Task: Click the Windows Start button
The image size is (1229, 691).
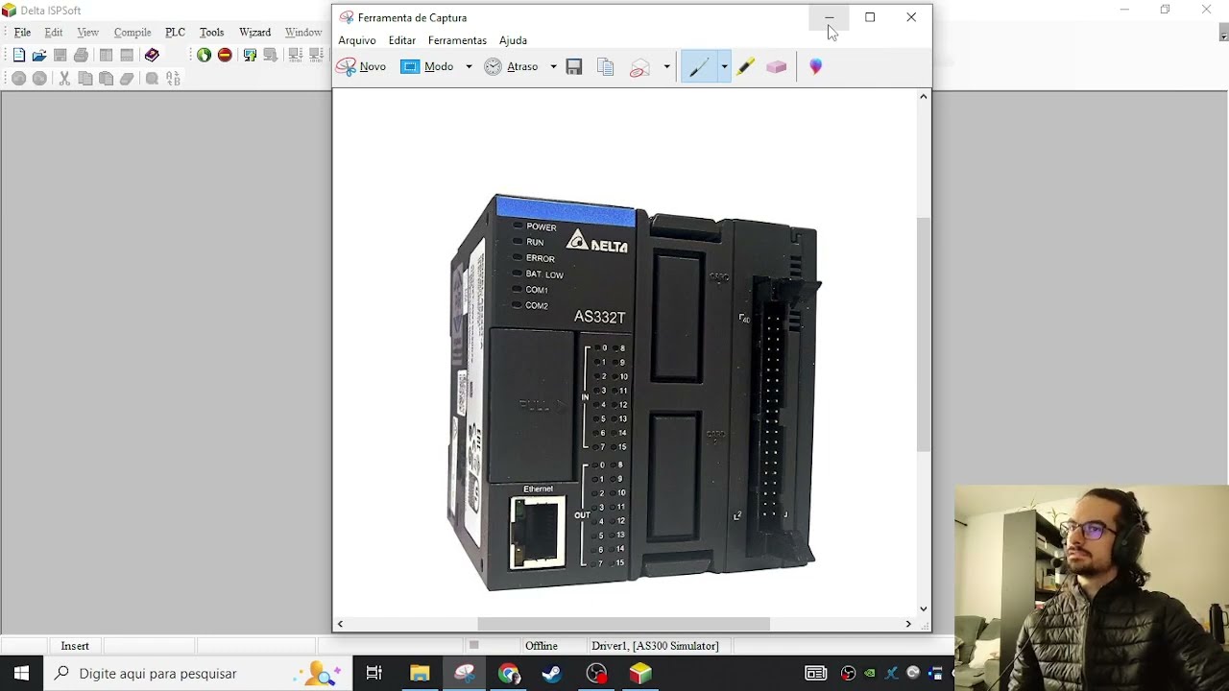Action: click(x=21, y=674)
